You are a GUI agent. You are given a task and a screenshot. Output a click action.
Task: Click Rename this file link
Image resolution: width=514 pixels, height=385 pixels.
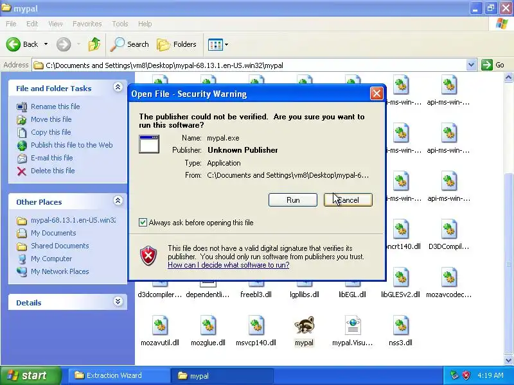(55, 107)
